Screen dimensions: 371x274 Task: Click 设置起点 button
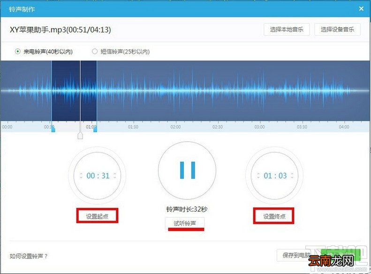(x=97, y=216)
